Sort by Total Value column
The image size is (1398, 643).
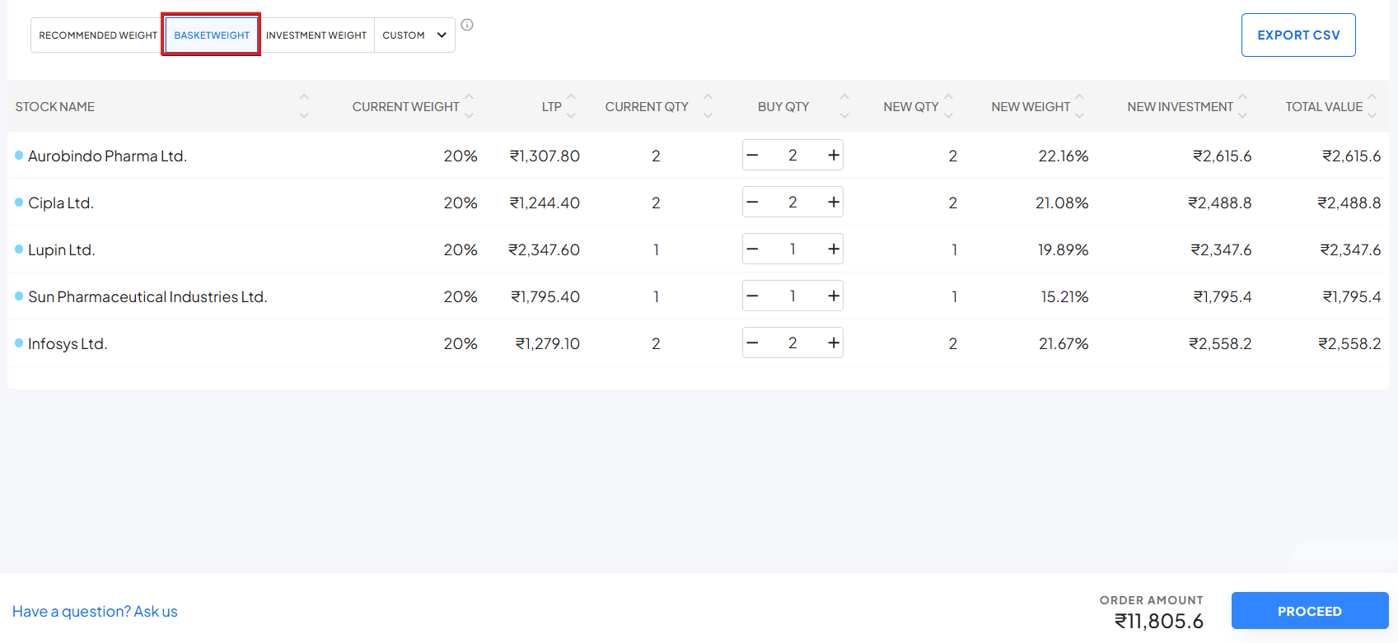[x=1372, y=106]
